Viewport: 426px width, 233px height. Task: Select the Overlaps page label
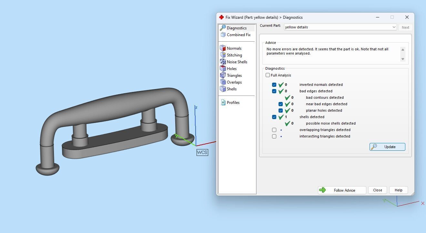(234, 82)
